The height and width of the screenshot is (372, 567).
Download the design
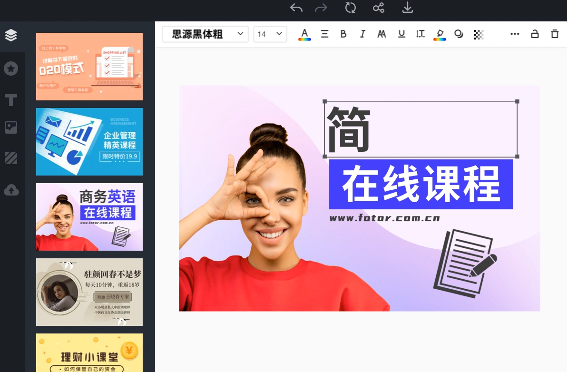click(408, 8)
